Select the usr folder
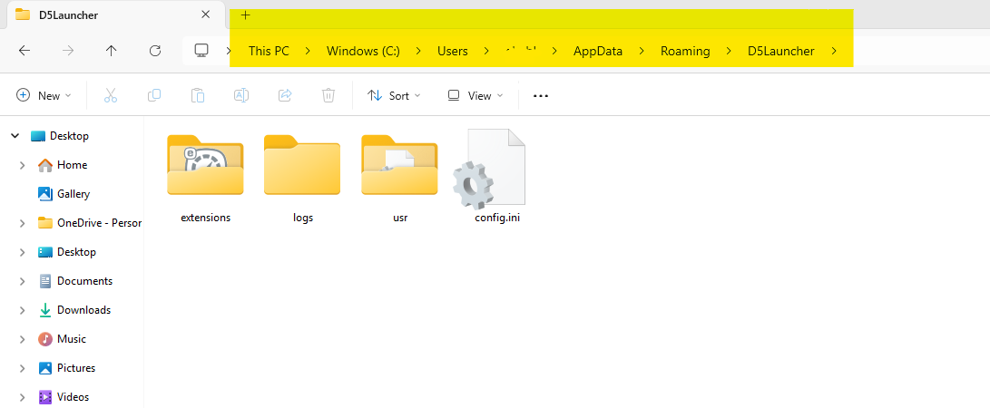This screenshot has width=990, height=408. click(x=399, y=179)
